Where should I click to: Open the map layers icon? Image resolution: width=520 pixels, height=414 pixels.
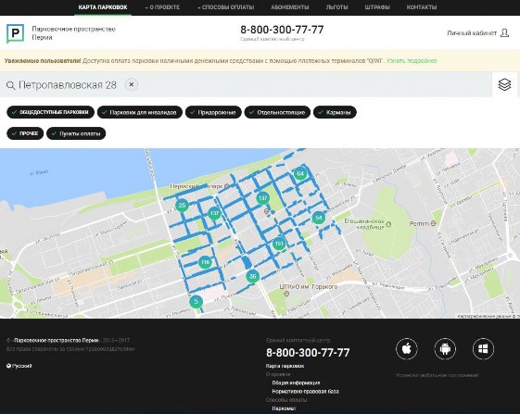(x=504, y=84)
